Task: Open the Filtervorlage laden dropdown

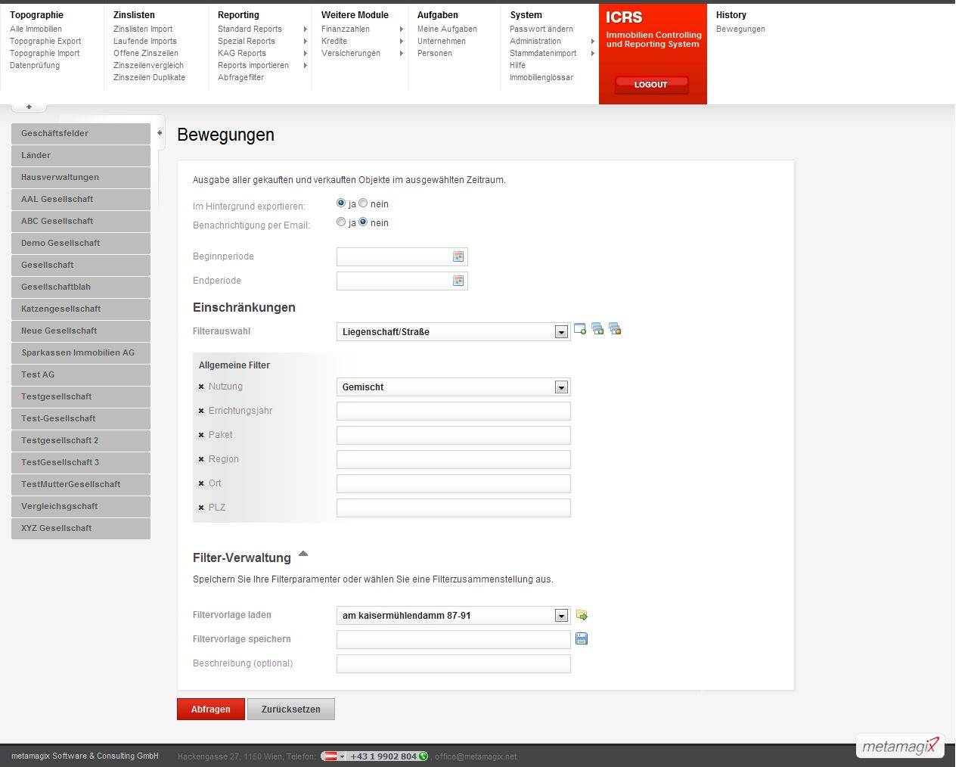Action: click(453, 616)
